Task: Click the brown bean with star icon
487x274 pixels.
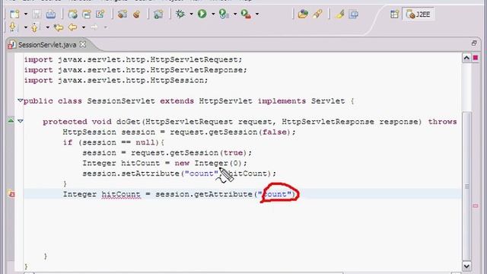Action: 123,14
